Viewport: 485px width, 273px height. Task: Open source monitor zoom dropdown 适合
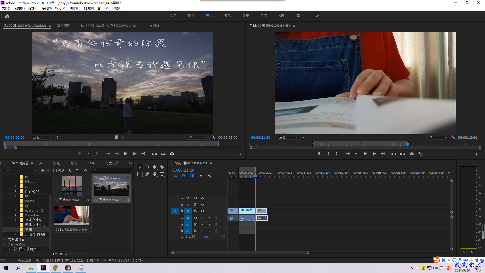click(42, 138)
